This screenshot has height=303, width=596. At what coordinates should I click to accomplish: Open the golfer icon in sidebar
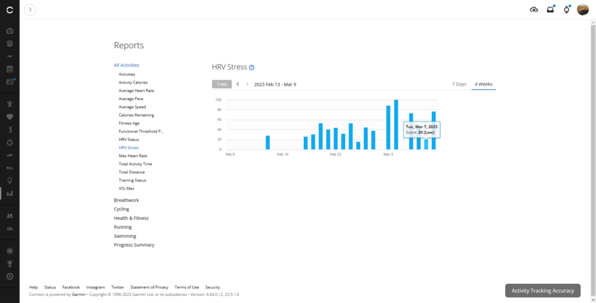tap(10, 130)
